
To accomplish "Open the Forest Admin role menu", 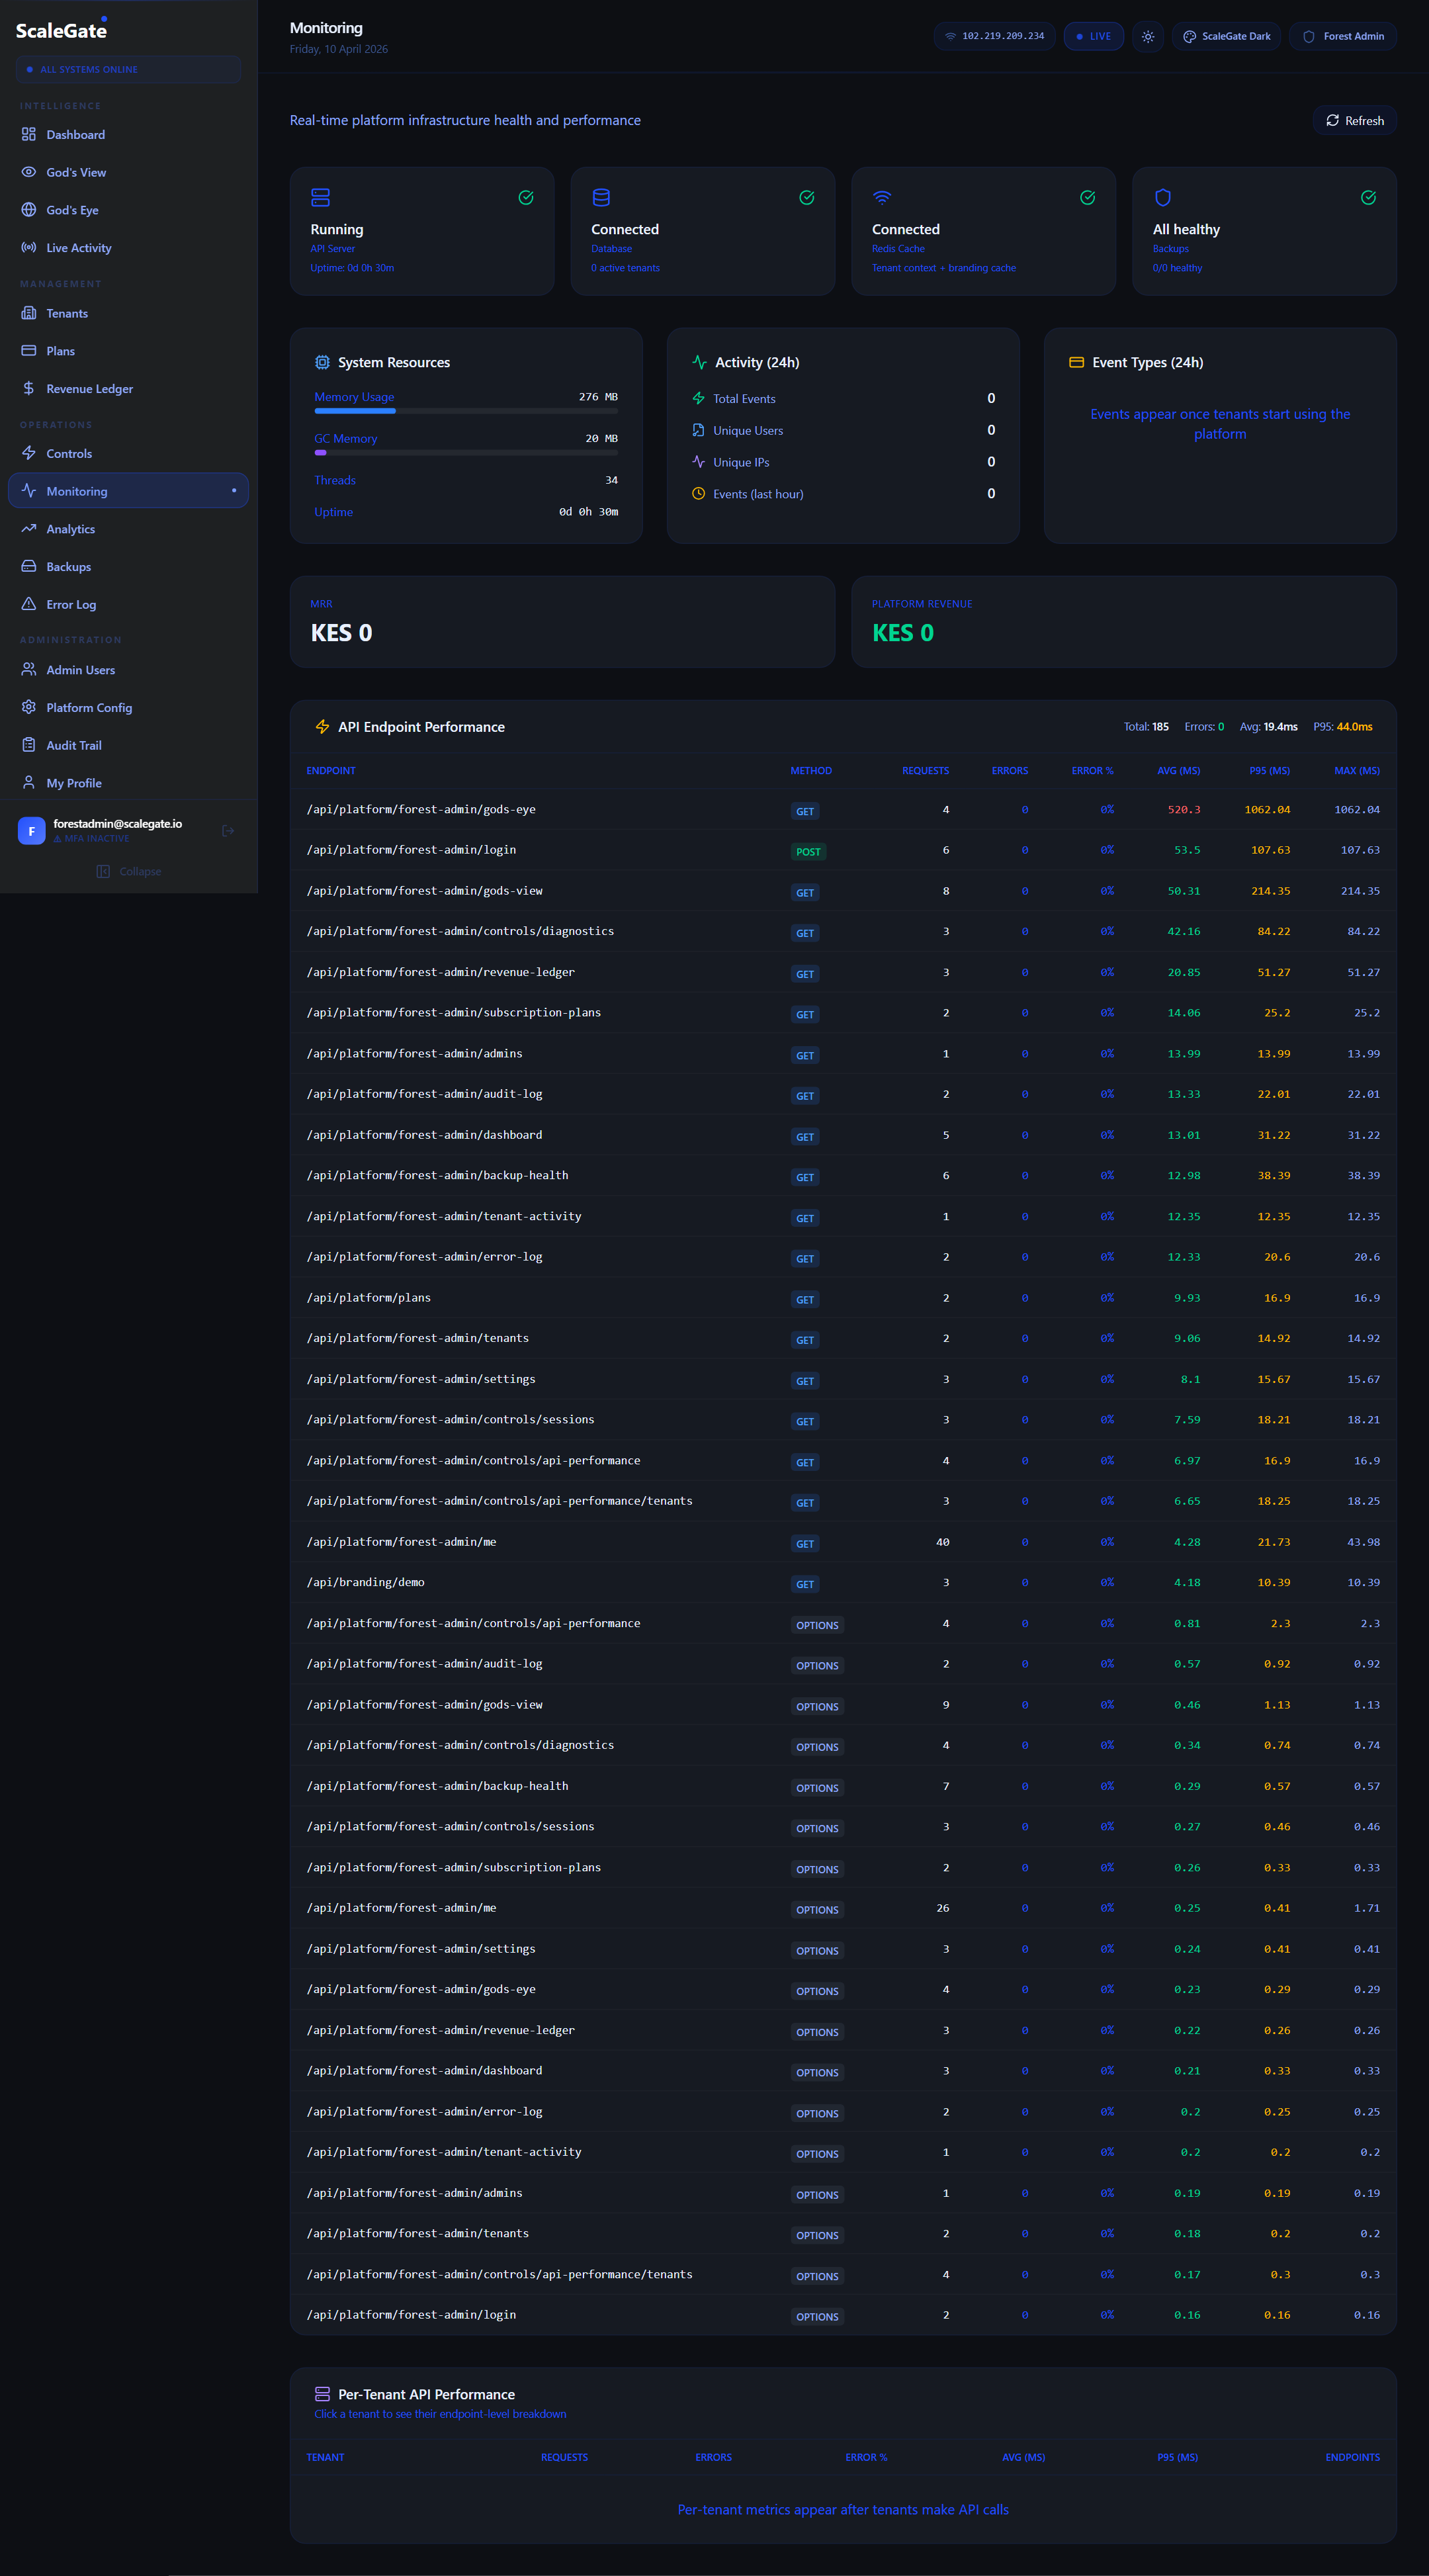I will point(1342,36).
